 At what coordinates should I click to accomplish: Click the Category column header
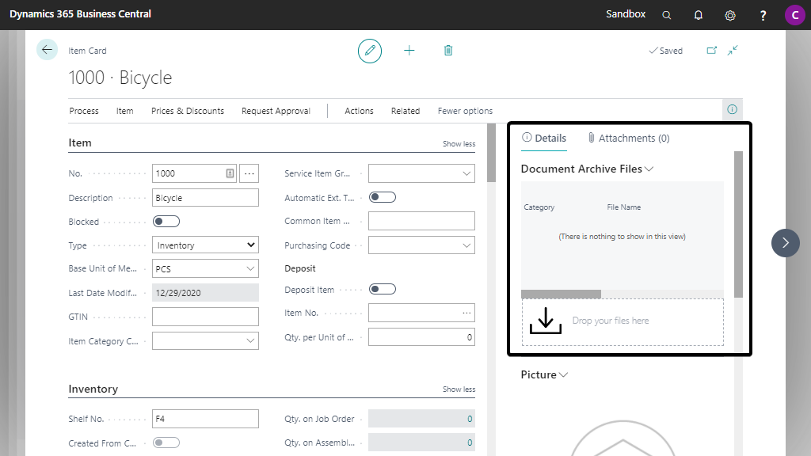(x=539, y=207)
